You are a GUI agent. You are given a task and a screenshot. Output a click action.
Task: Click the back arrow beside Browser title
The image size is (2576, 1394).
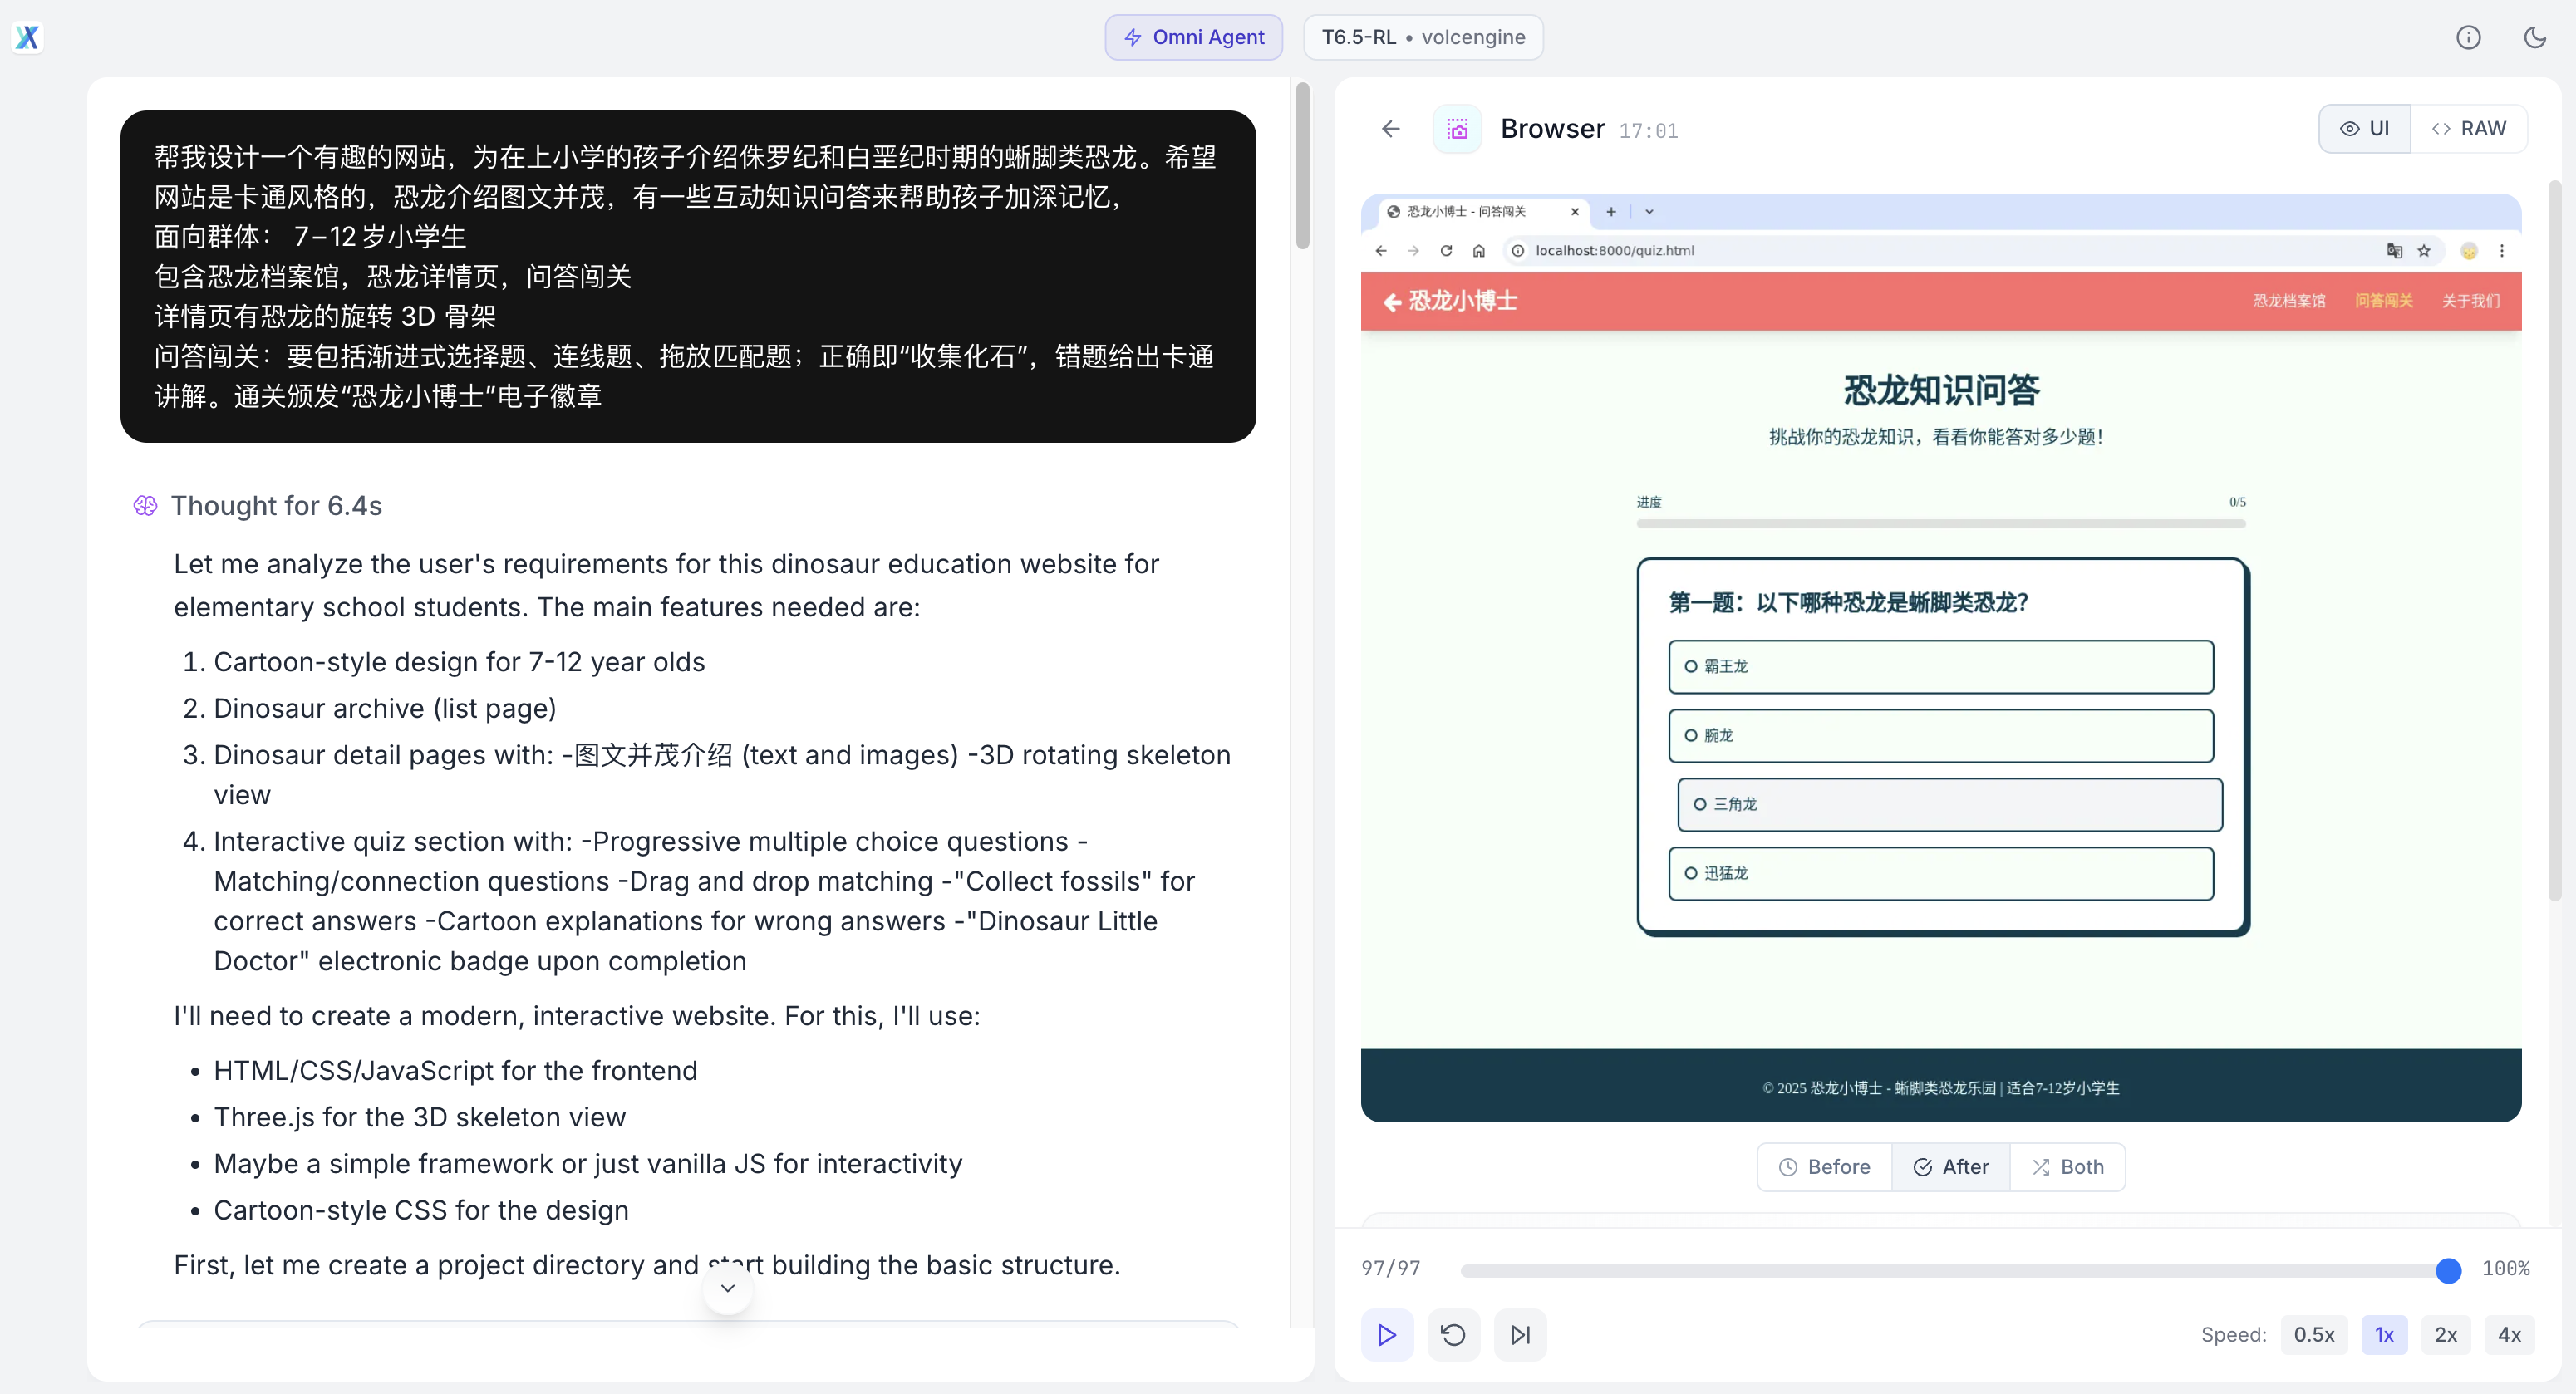pos(1391,128)
